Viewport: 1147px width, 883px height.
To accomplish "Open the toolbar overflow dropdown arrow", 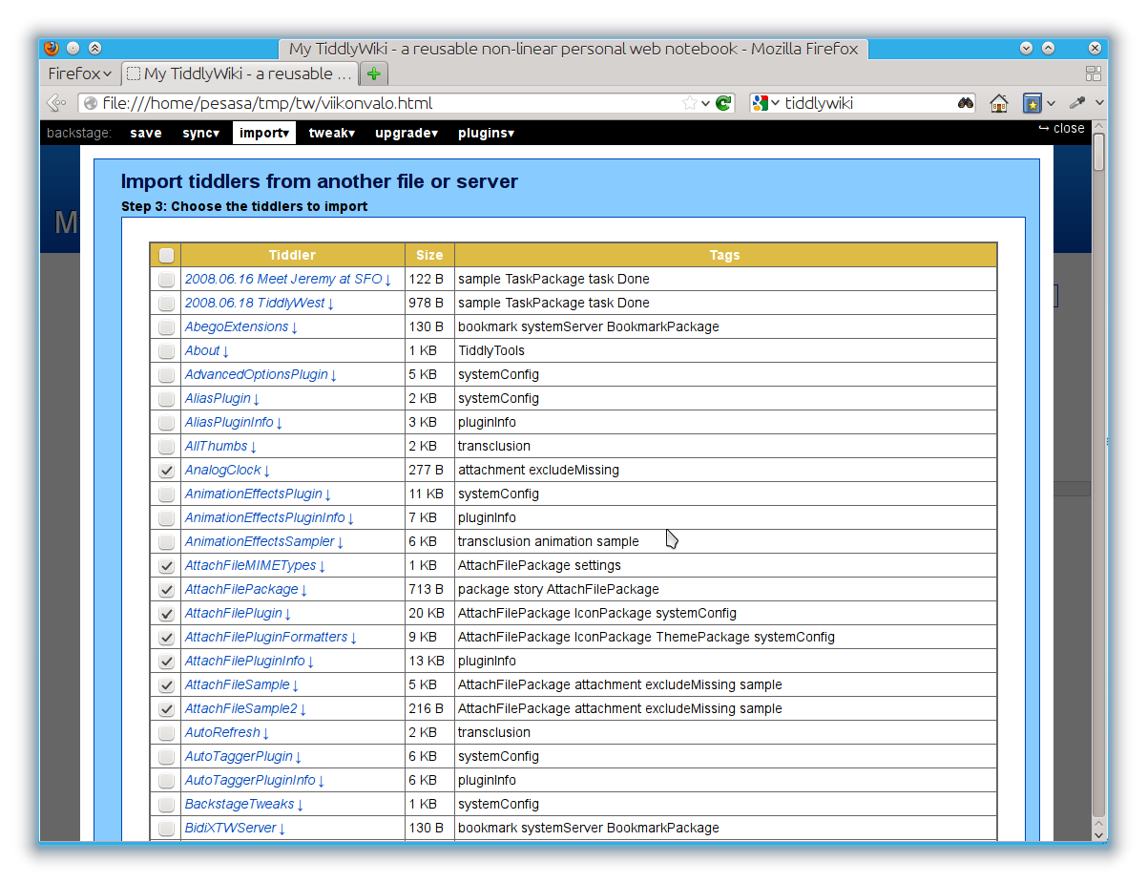I will [1099, 103].
